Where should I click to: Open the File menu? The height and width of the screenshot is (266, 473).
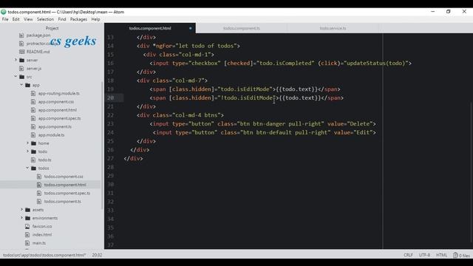[5, 19]
